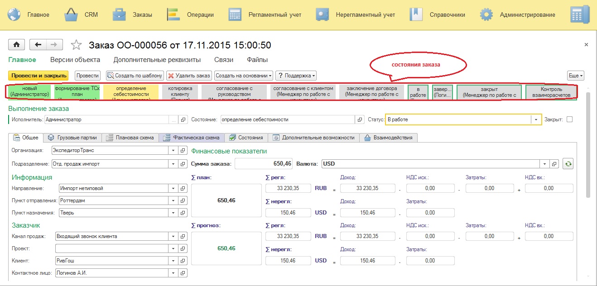Image resolution: width=597 pixels, height=286 pixels.
Task: Click the Создать по шаблону button
Action: coord(135,76)
